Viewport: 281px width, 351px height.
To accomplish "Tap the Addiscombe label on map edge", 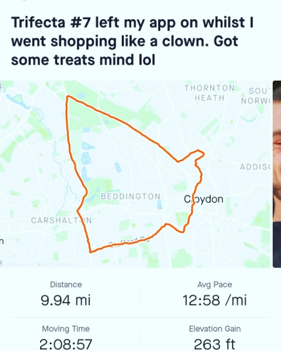I will tap(255, 167).
